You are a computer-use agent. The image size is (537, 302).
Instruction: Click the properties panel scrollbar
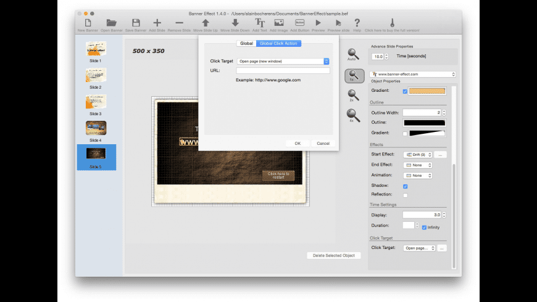click(x=454, y=216)
